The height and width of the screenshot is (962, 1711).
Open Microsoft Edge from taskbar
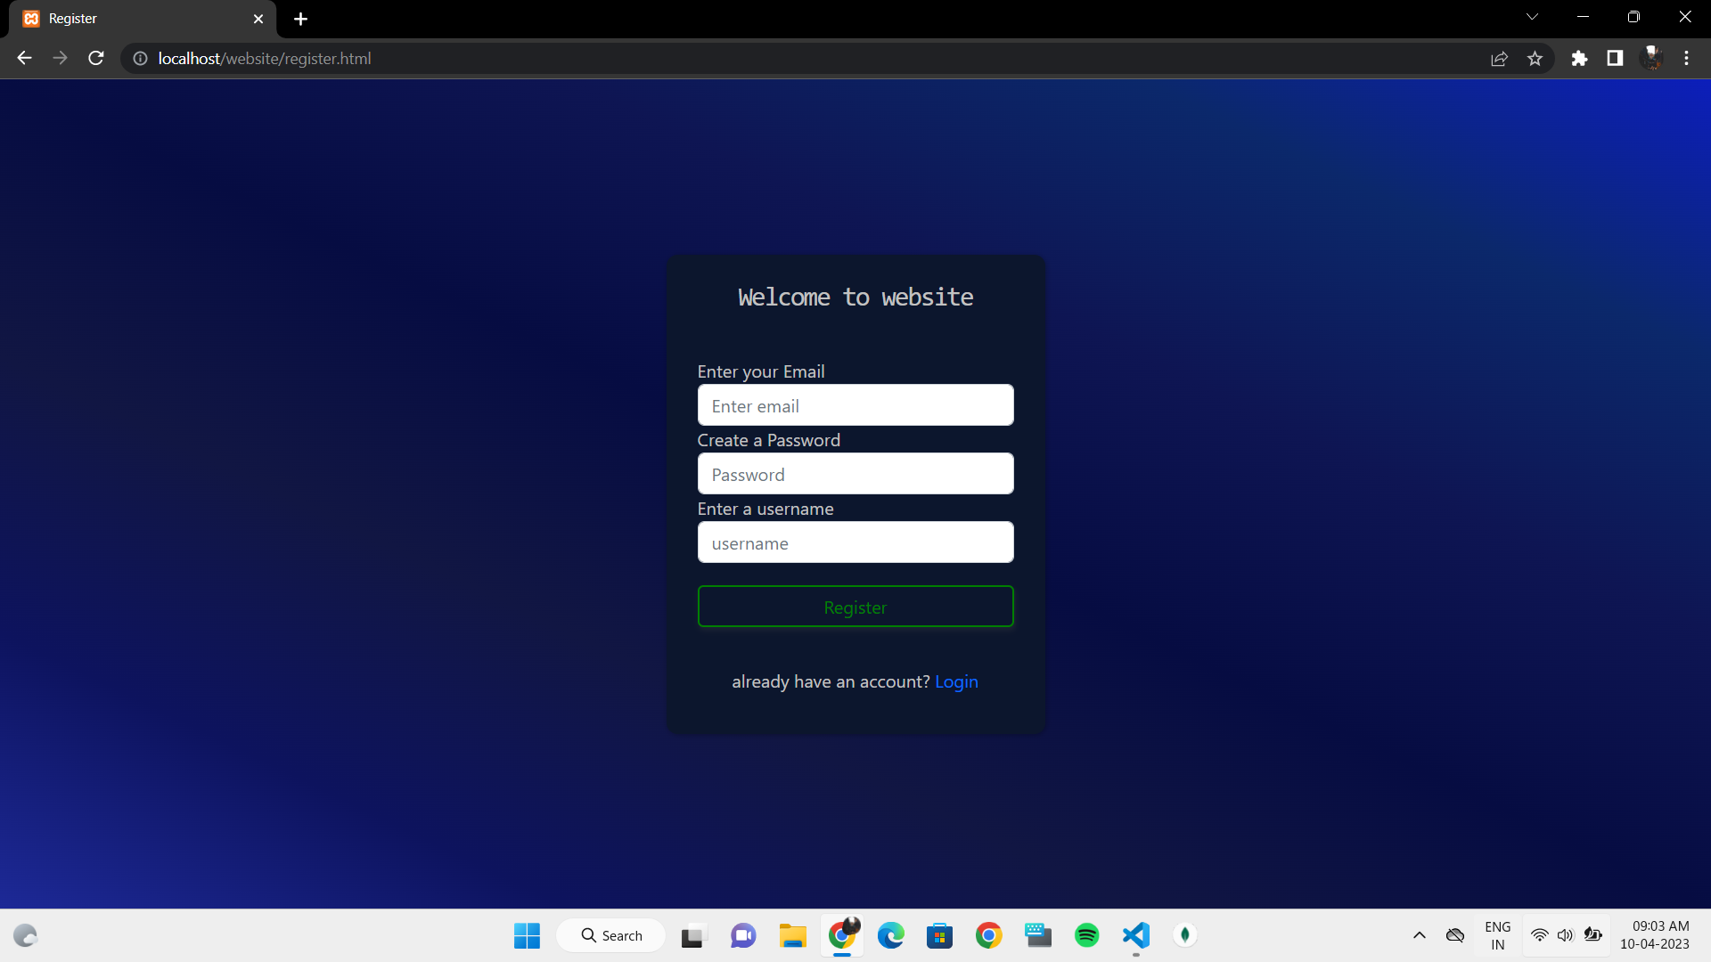point(891,935)
